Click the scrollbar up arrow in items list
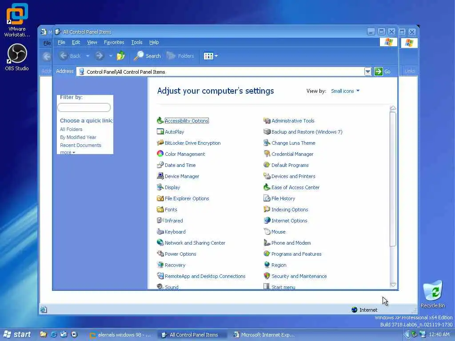 point(393,108)
